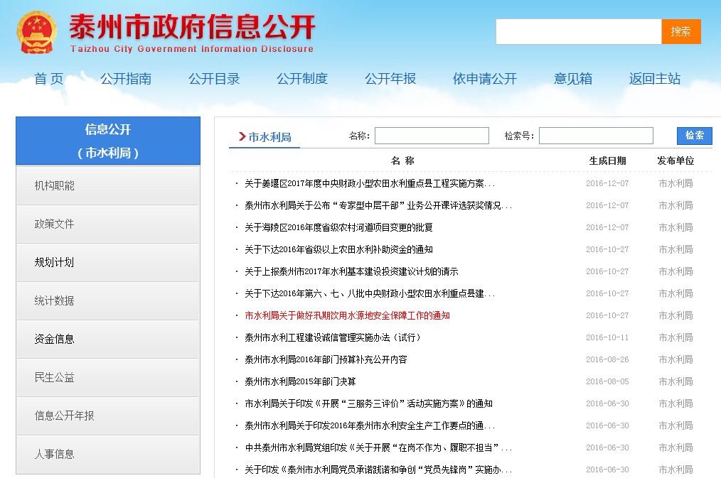Select 机构职能 in the sidebar
Image resolution: width=721 pixels, height=478 pixels.
coord(55,185)
